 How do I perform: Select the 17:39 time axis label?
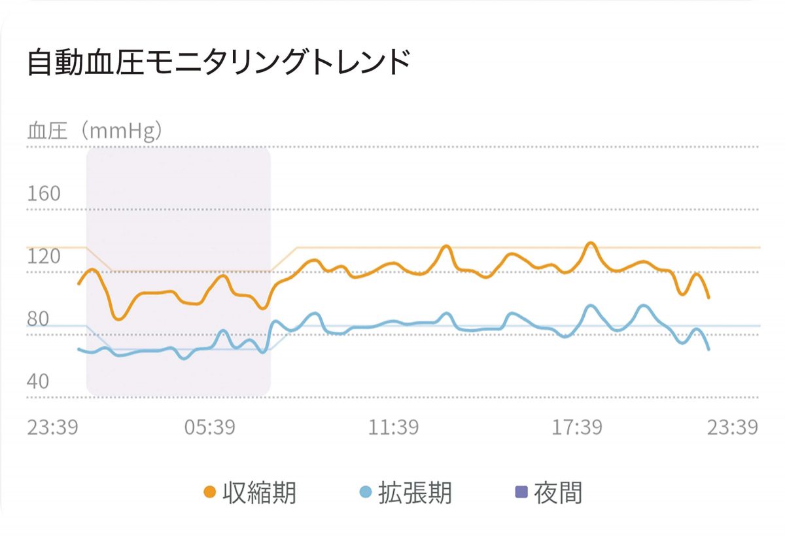[x=577, y=427]
